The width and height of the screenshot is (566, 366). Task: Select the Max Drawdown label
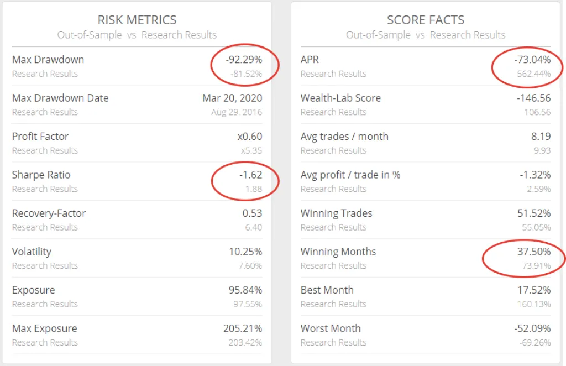tap(48, 60)
